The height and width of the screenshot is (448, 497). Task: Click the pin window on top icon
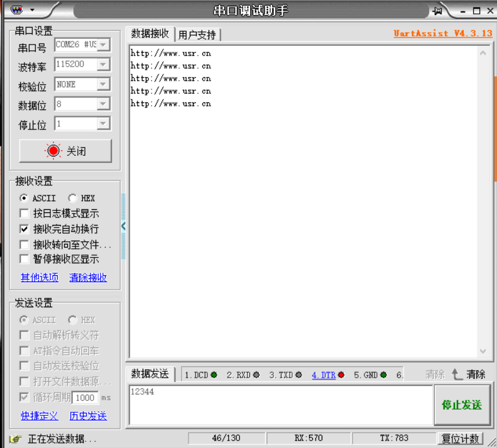[437, 11]
